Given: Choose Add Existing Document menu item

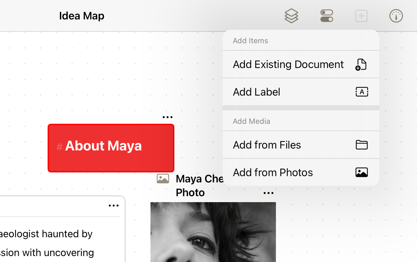Looking at the screenshot, I should click(288, 64).
